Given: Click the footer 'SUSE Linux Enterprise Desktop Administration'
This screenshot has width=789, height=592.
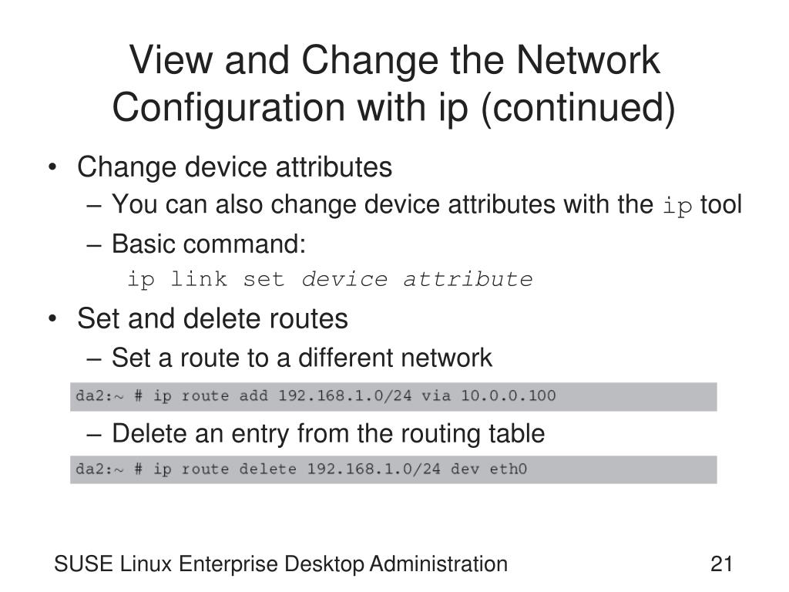Looking at the screenshot, I should (280, 564).
